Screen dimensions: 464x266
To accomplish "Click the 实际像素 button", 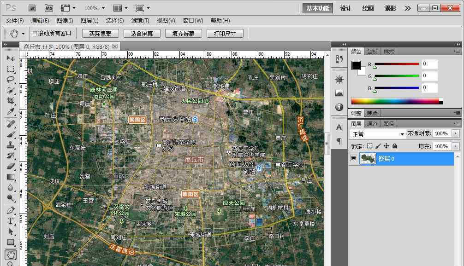I will (100, 34).
